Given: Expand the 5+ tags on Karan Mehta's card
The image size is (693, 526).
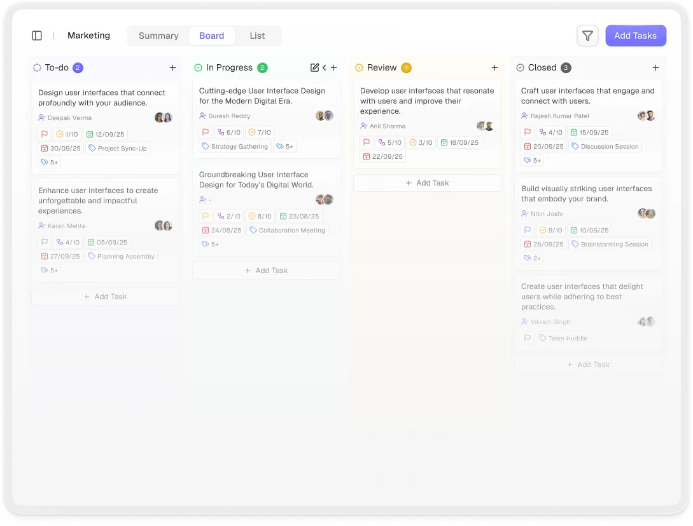Looking at the screenshot, I should (49, 270).
